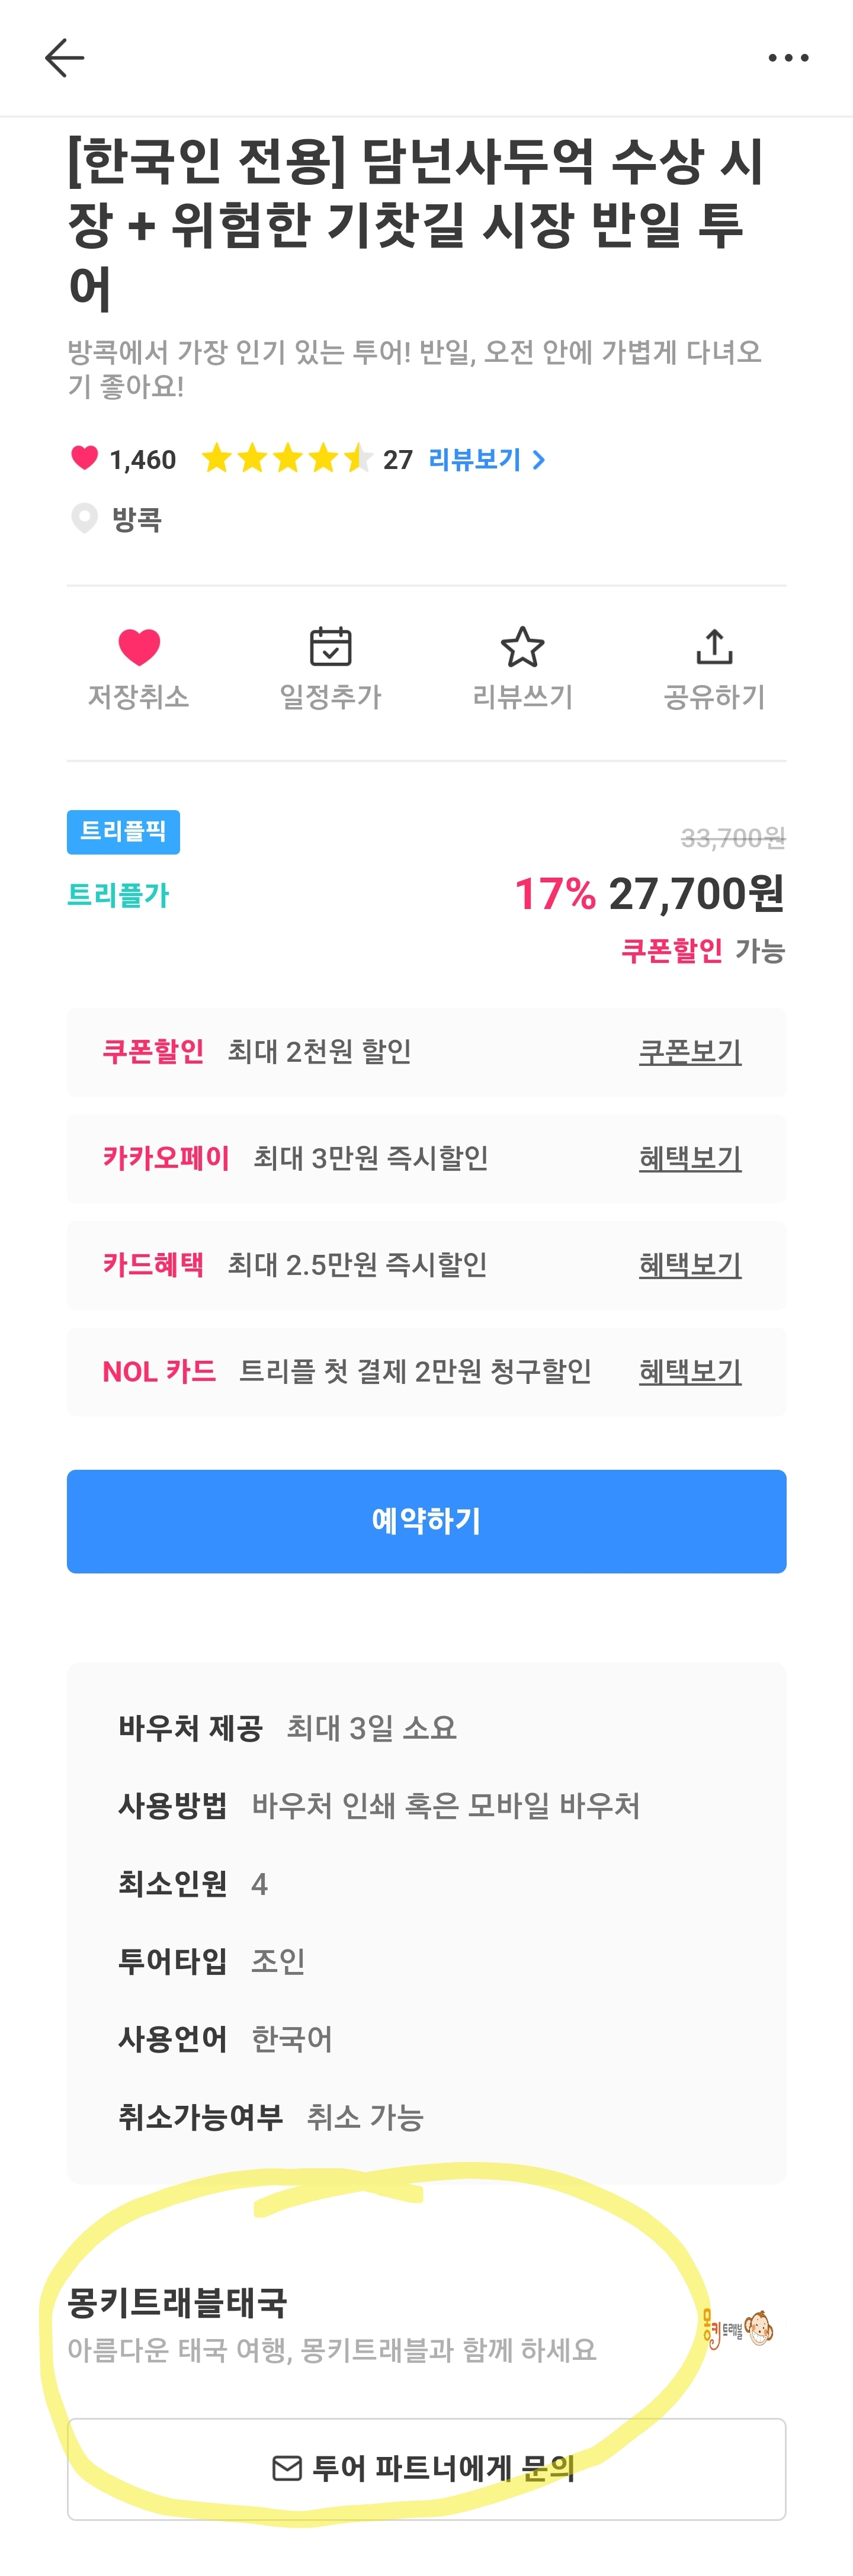Screen dimensions: 853x2576
Task: Open the three-dot more options menu
Action: click(x=788, y=58)
